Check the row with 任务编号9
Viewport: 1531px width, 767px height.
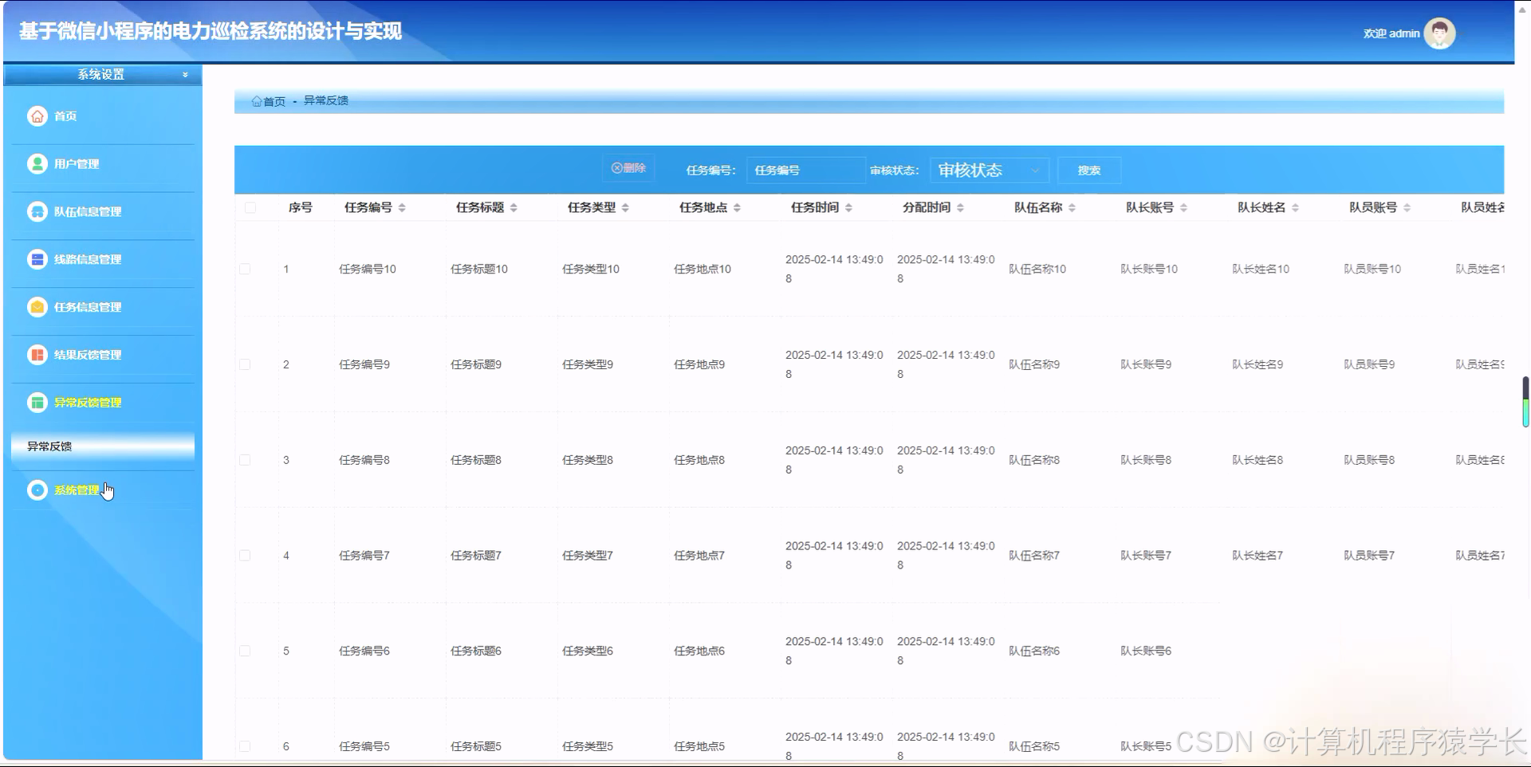click(245, 364)
